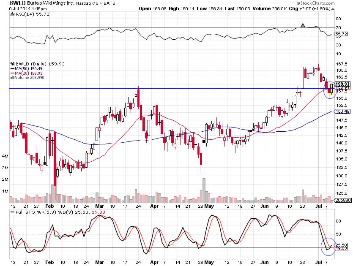
Task: Click the 205990 volume tag on right axis
Action: click(x=343, y=200)
